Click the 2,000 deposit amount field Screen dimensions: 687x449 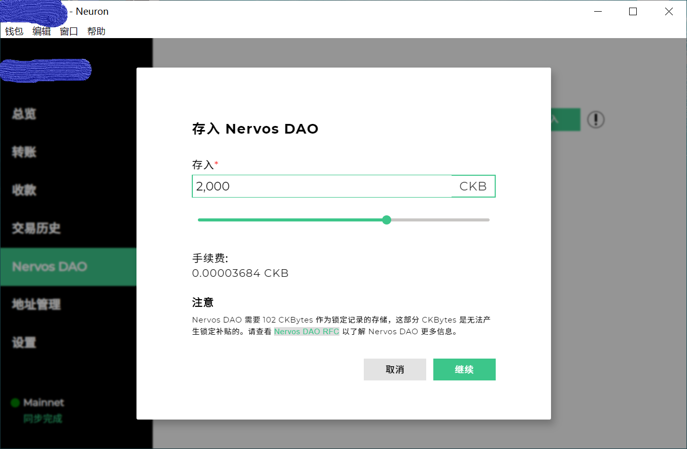click(x=322, y=186)
